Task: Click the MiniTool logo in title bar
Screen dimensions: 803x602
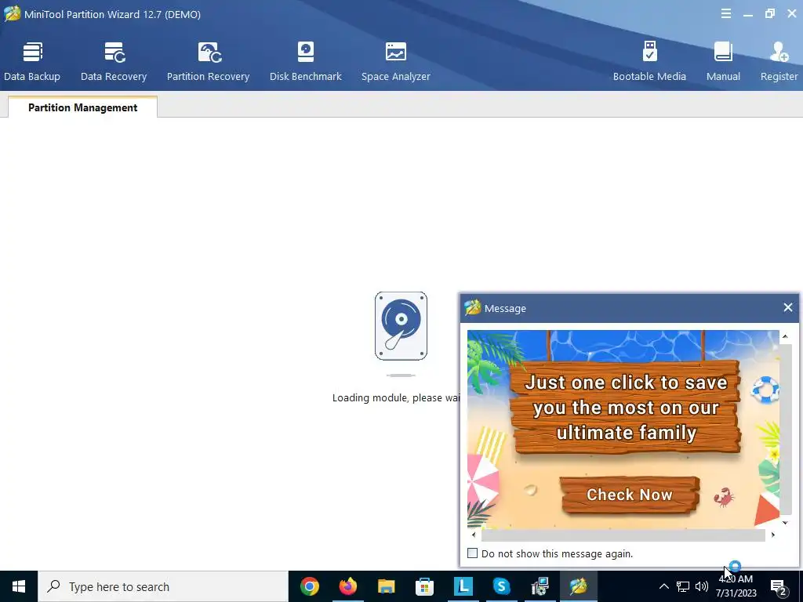Action: [12, 14]
